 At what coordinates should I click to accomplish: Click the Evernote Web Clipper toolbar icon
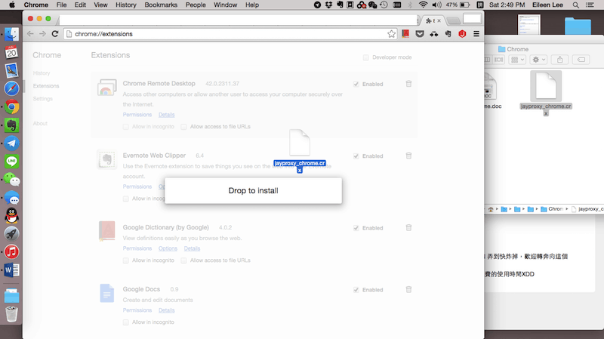coord(448,34)
